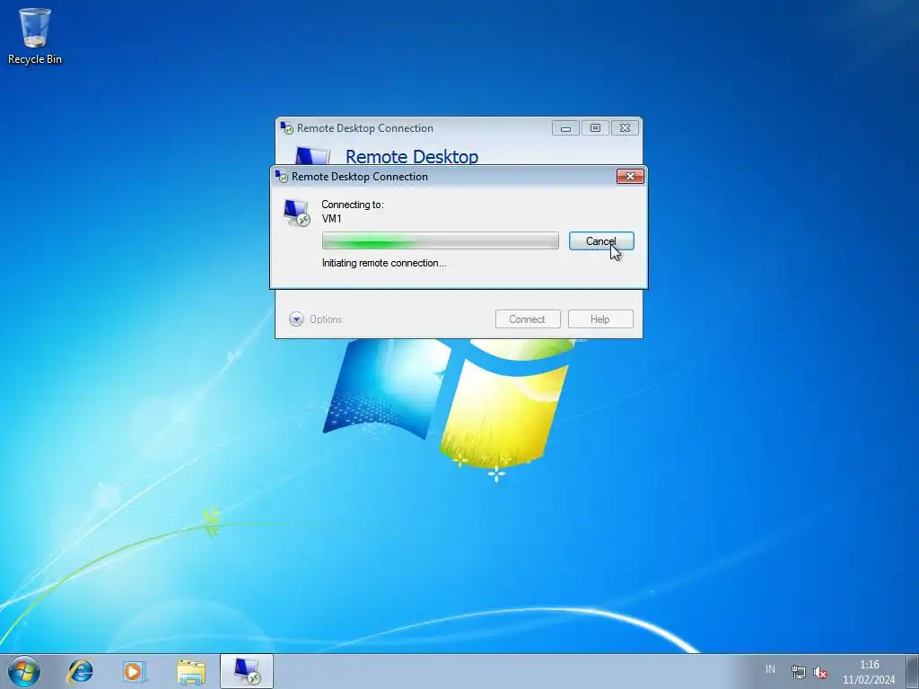
Task: Open Windows Explorer from taskbar
Action: point(191,671)
